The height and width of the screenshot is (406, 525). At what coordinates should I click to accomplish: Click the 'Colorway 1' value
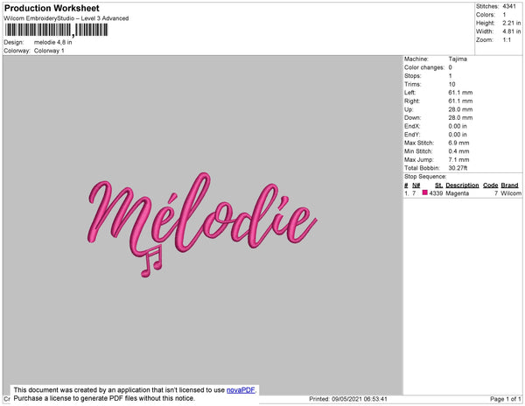[49, 51]
